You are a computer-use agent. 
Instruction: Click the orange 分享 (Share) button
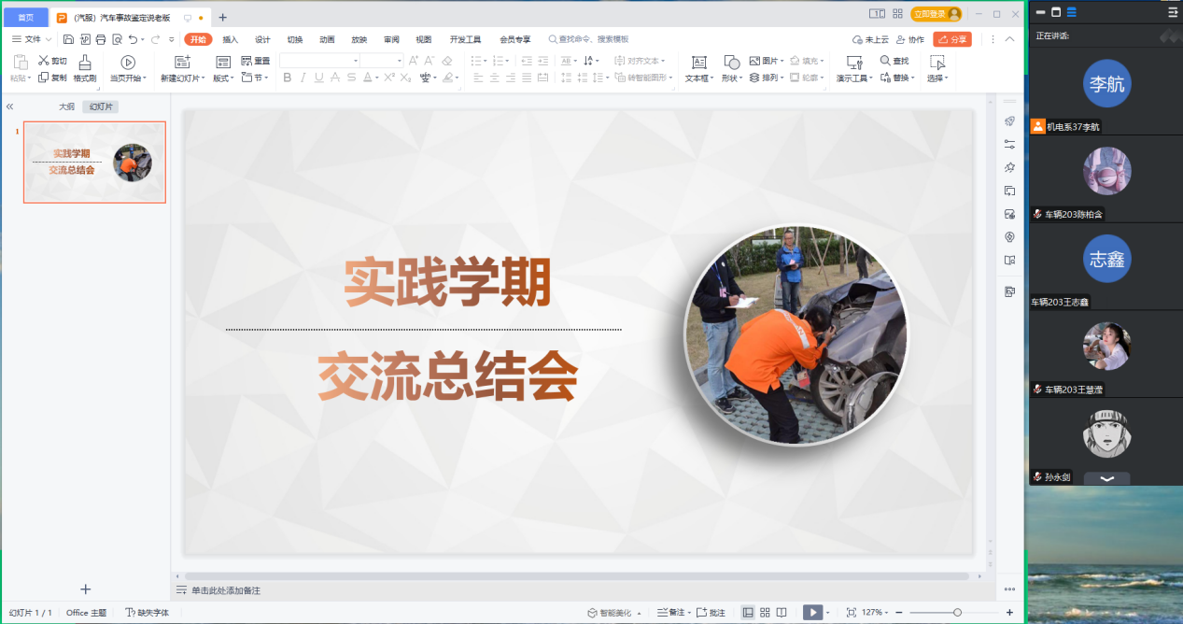tap(951, 39)
